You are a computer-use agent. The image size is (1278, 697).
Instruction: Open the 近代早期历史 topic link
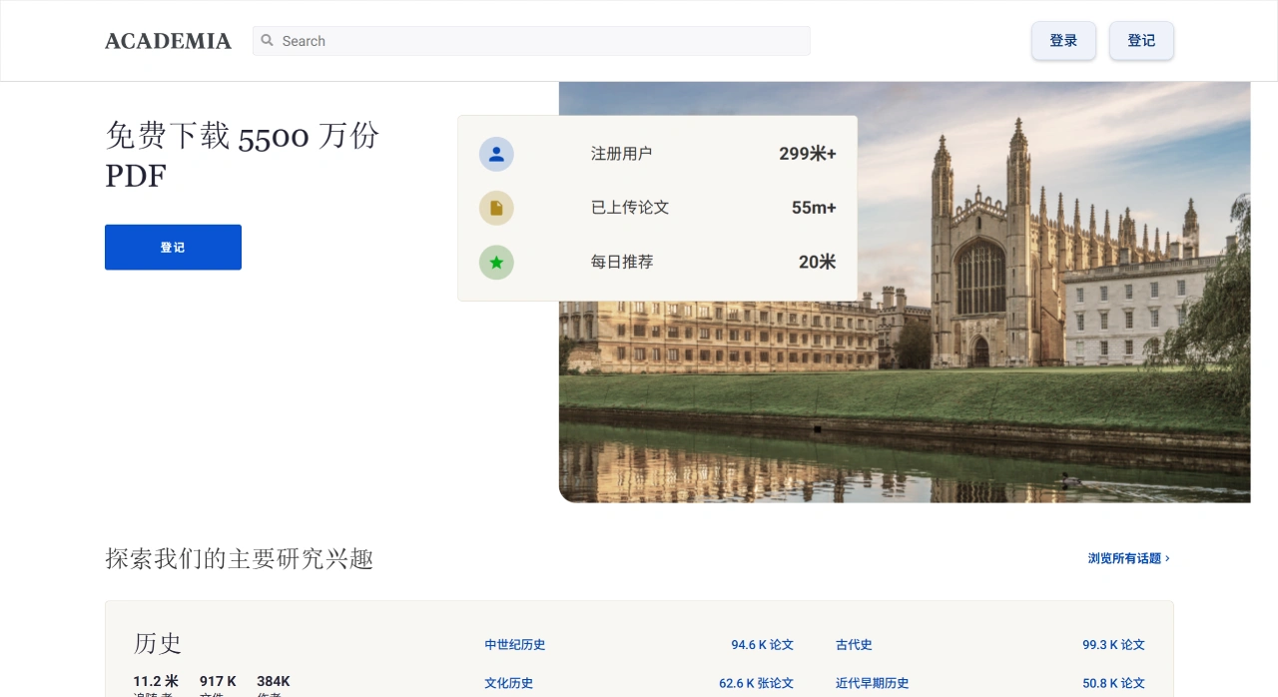click(x=872, y=683)
